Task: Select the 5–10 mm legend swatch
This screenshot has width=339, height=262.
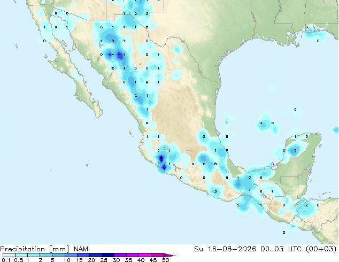Action: point(58,255)
